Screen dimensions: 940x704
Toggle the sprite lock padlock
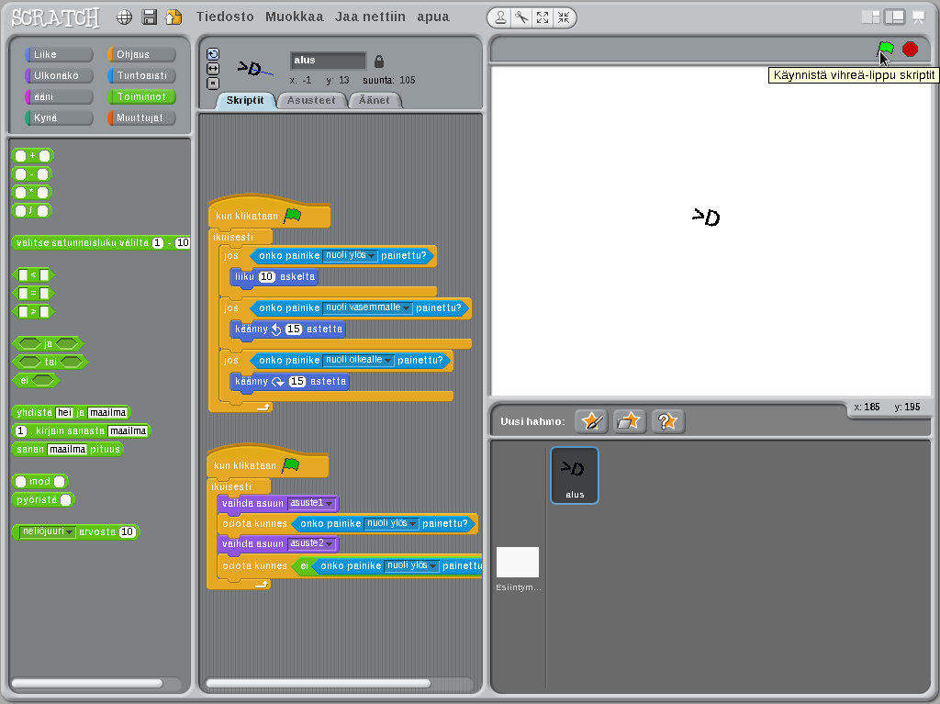click(379, 61)
